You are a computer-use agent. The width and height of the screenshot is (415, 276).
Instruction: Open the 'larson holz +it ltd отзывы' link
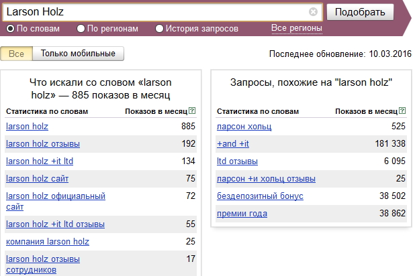55,224
